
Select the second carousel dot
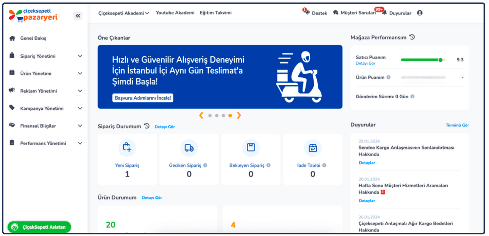[x=217, y=116]
